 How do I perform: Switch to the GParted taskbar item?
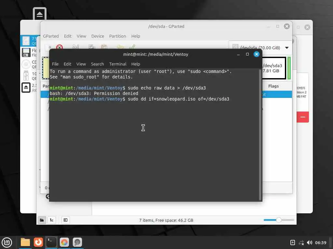(64, 242)
